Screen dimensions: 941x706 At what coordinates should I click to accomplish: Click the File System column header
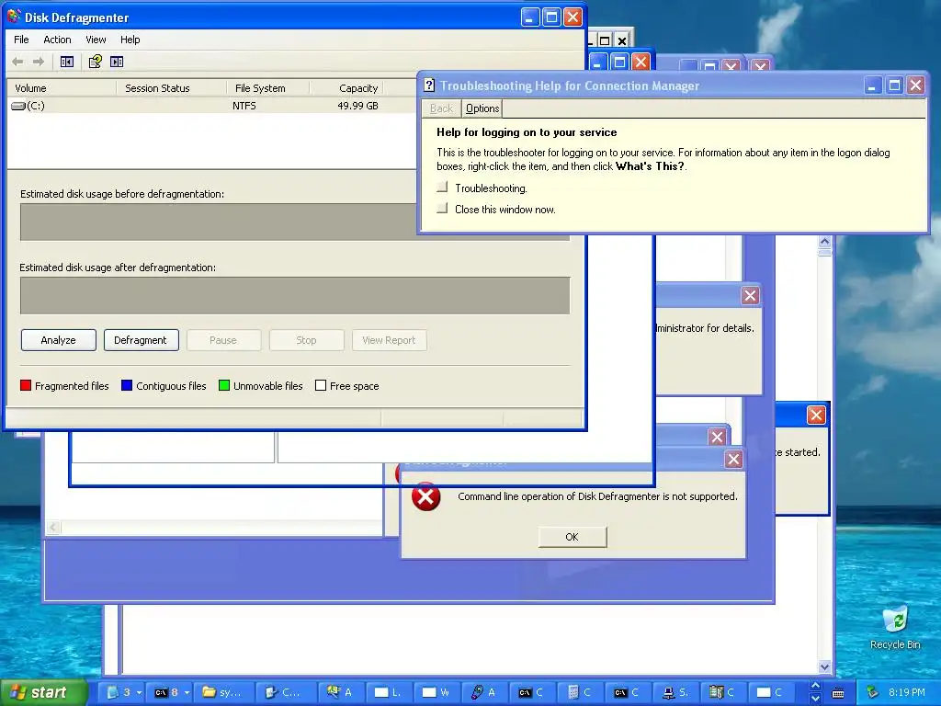(267, 88)
